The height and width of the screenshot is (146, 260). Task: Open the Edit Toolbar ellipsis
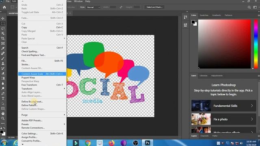[3, 123]
